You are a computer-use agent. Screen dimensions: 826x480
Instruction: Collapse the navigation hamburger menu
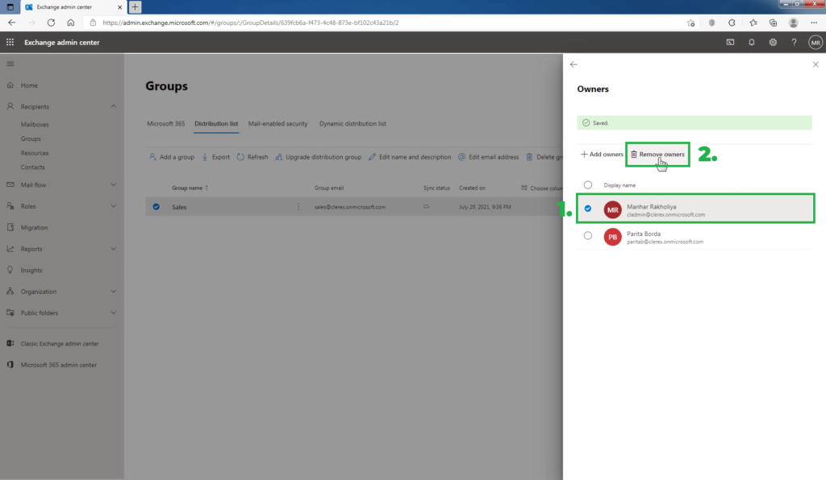10,64
